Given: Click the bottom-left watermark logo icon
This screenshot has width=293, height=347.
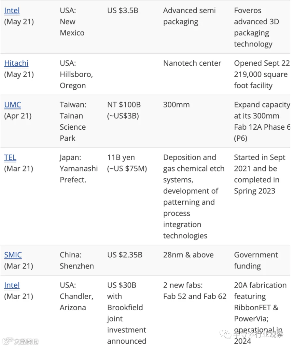Looking at the screenshot, I should [8, 341].
